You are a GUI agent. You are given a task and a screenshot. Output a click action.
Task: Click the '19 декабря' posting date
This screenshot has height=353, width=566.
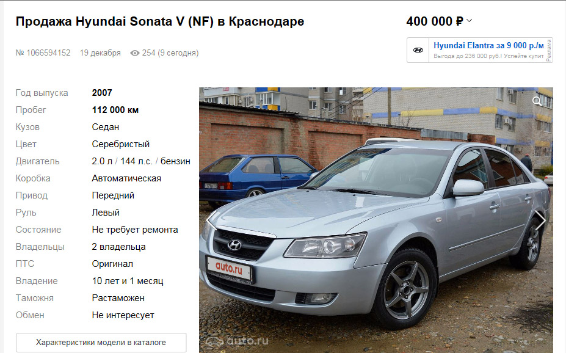tap(100, 53)
